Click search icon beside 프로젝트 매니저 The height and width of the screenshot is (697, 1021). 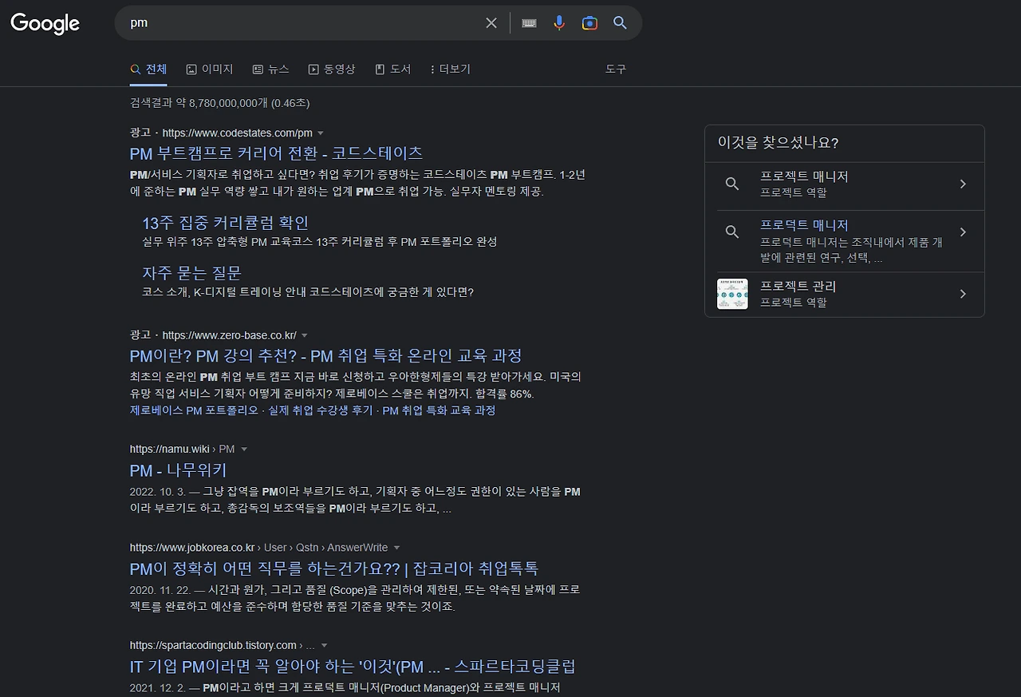[732, 184]
